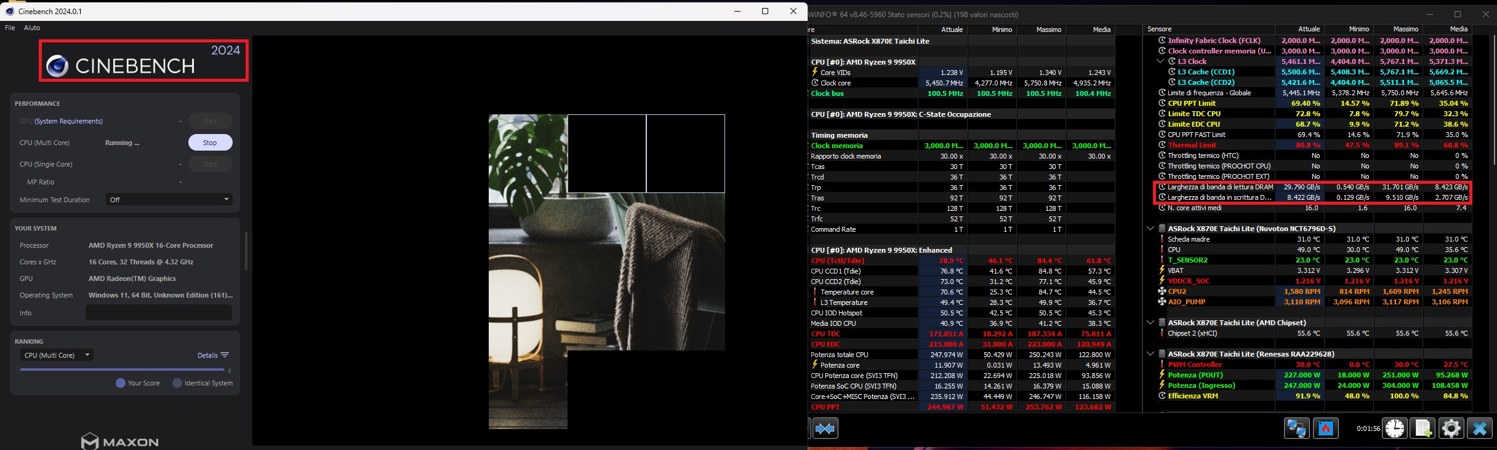Click thermometer icon beside PWM Controller
1497x450 pixels.
[x=1162, y=365]
